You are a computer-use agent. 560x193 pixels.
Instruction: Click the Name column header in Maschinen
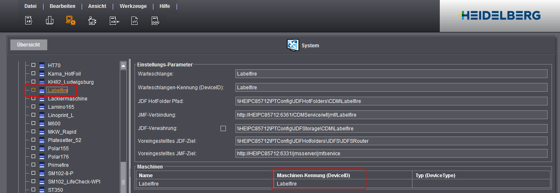click(x=205, y=176)
